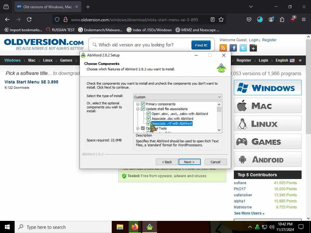The image size is (311, 233).
Task: Open the notification center icon
Action: (301, 227)
